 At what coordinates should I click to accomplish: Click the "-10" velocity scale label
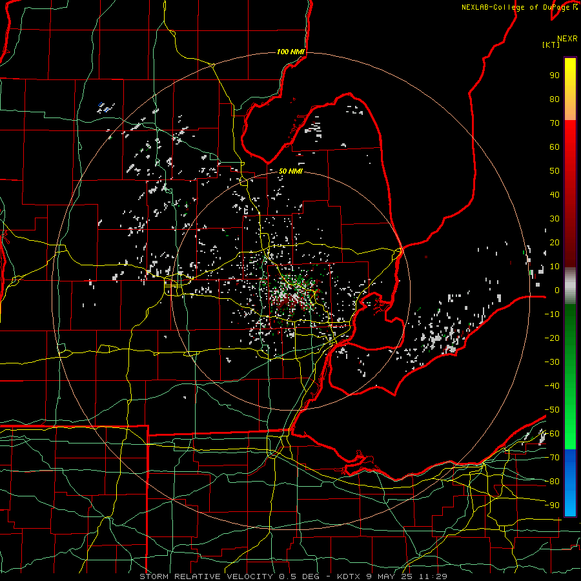point(552,314)
